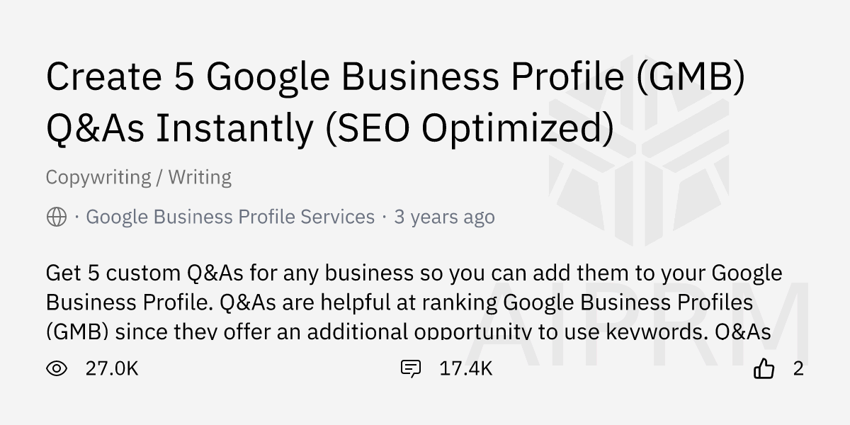Click the 3 years ago timestamp
The height and width of the screenshot is (425, 850).
[445, 217]
